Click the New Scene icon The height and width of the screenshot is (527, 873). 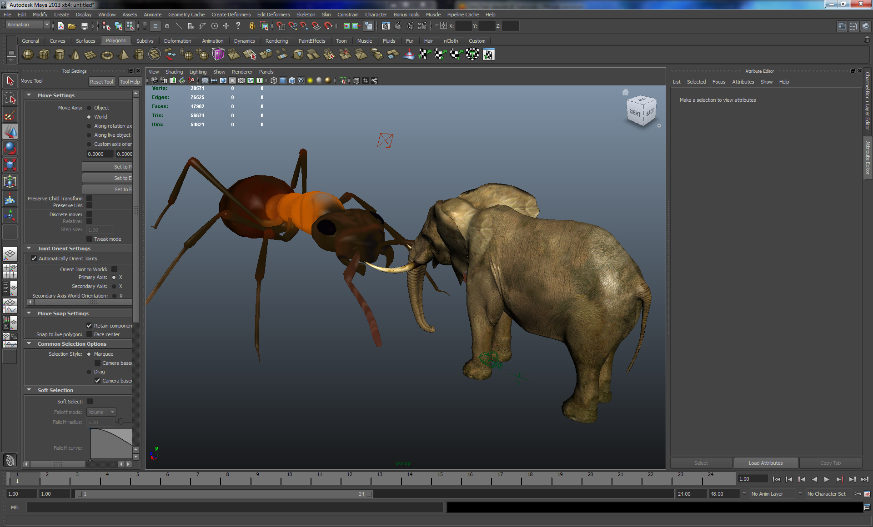(61, 26)
